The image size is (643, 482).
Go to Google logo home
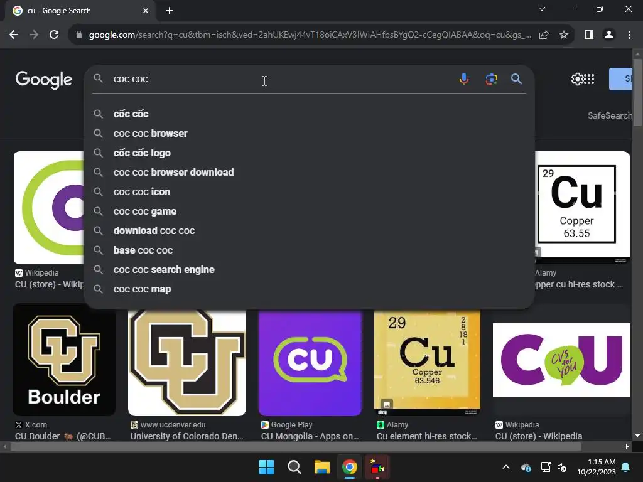(44, 80)
